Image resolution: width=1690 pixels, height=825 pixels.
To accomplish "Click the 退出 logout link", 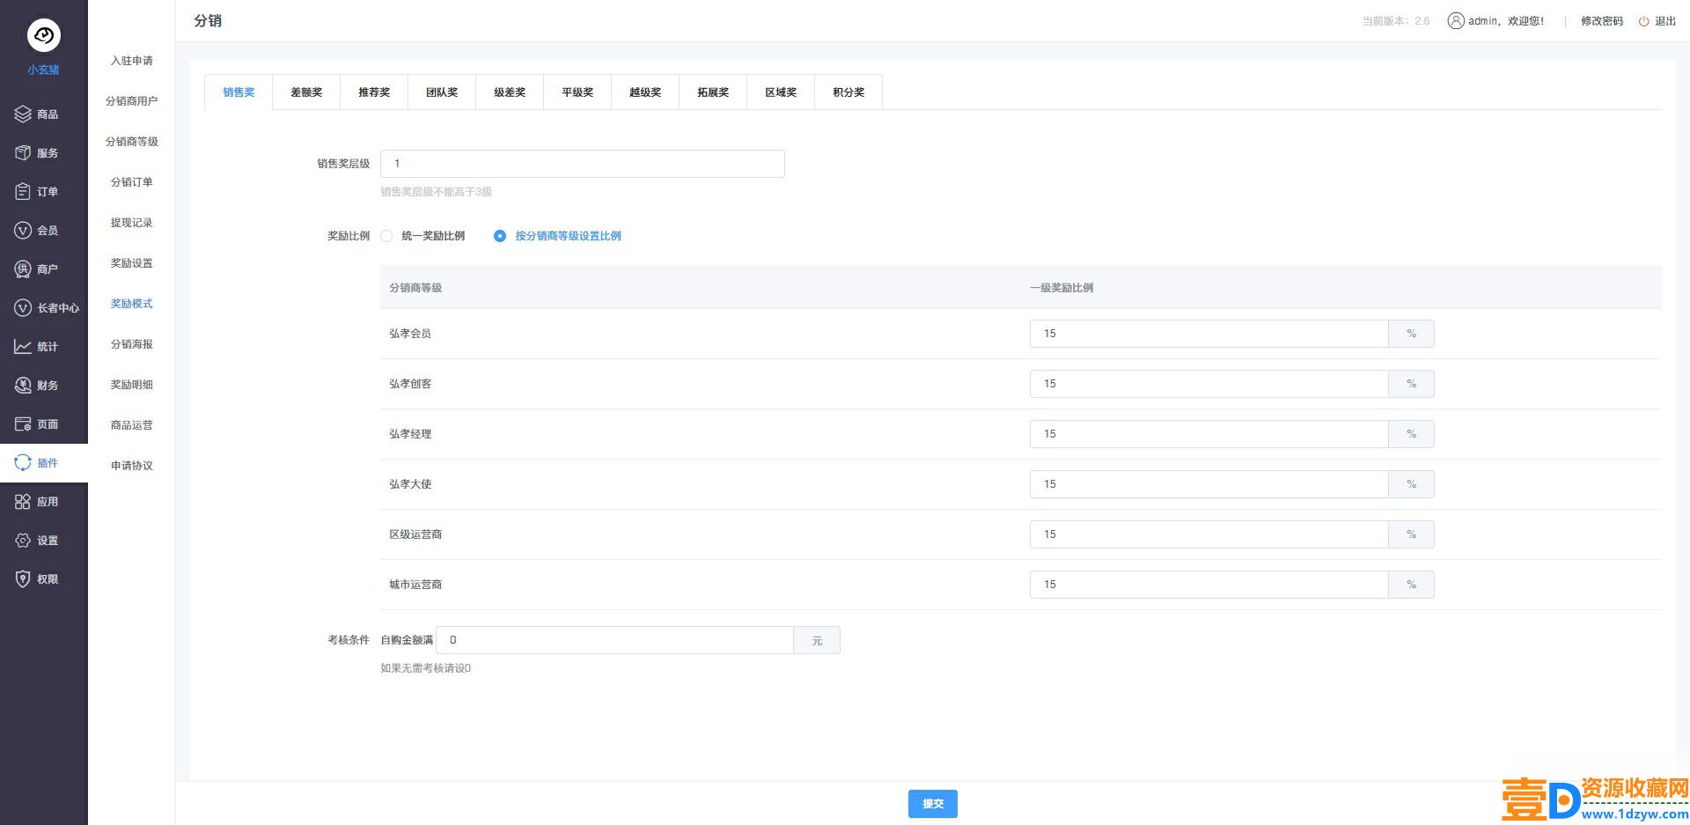I will (1665, 21).
